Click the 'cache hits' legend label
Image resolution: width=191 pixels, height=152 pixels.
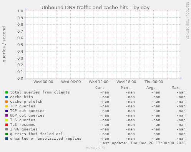coord(22,97)
